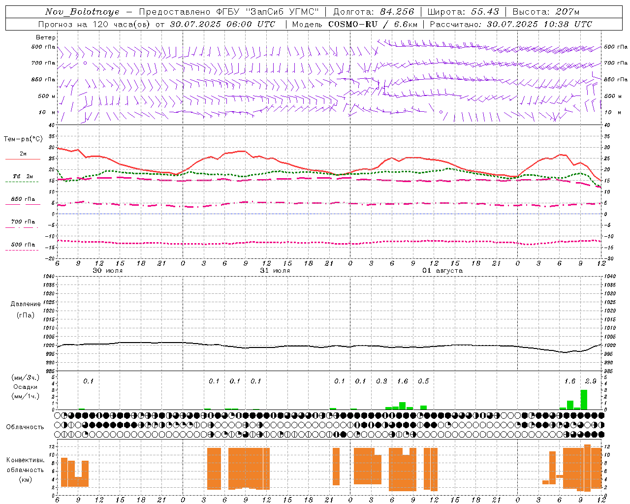Click the green precipitation bar under 0.5
The height and width of the screenshot is (504, 630).
point(423,408)
